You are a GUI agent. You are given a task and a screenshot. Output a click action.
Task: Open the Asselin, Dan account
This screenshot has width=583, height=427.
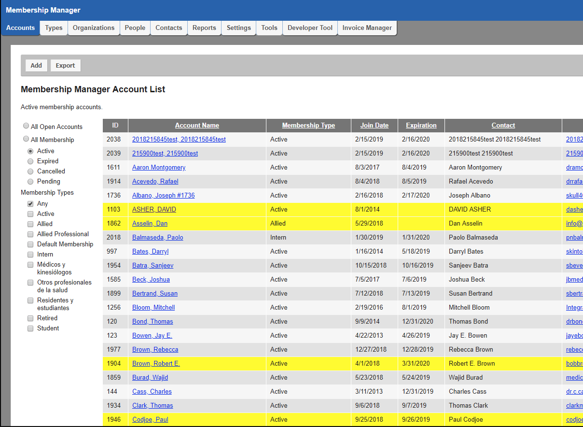[x=150, y=224]
